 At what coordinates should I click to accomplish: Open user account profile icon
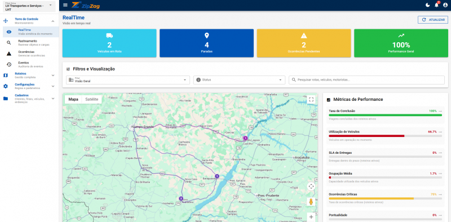click(445, 5)
